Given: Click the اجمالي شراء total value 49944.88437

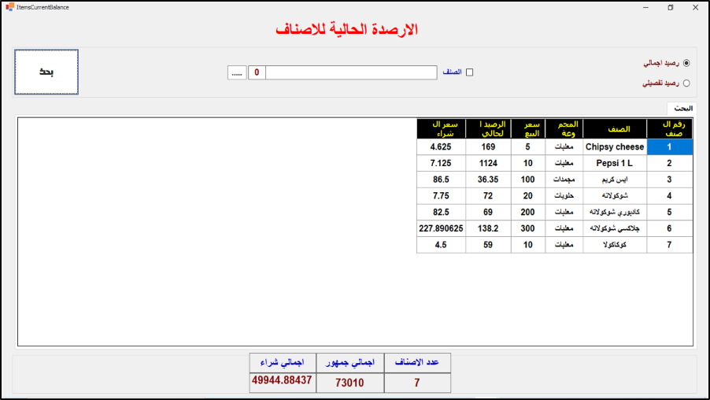Looking at the screenshot, I should click(283, 381).
